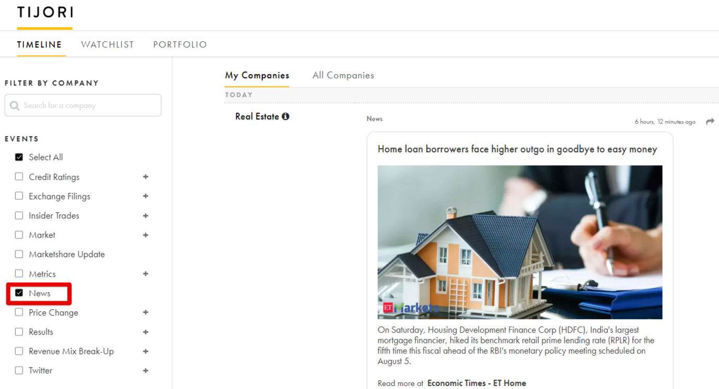Enable the Price Change checkbox
719x389 pixels.
pos(19,312)
